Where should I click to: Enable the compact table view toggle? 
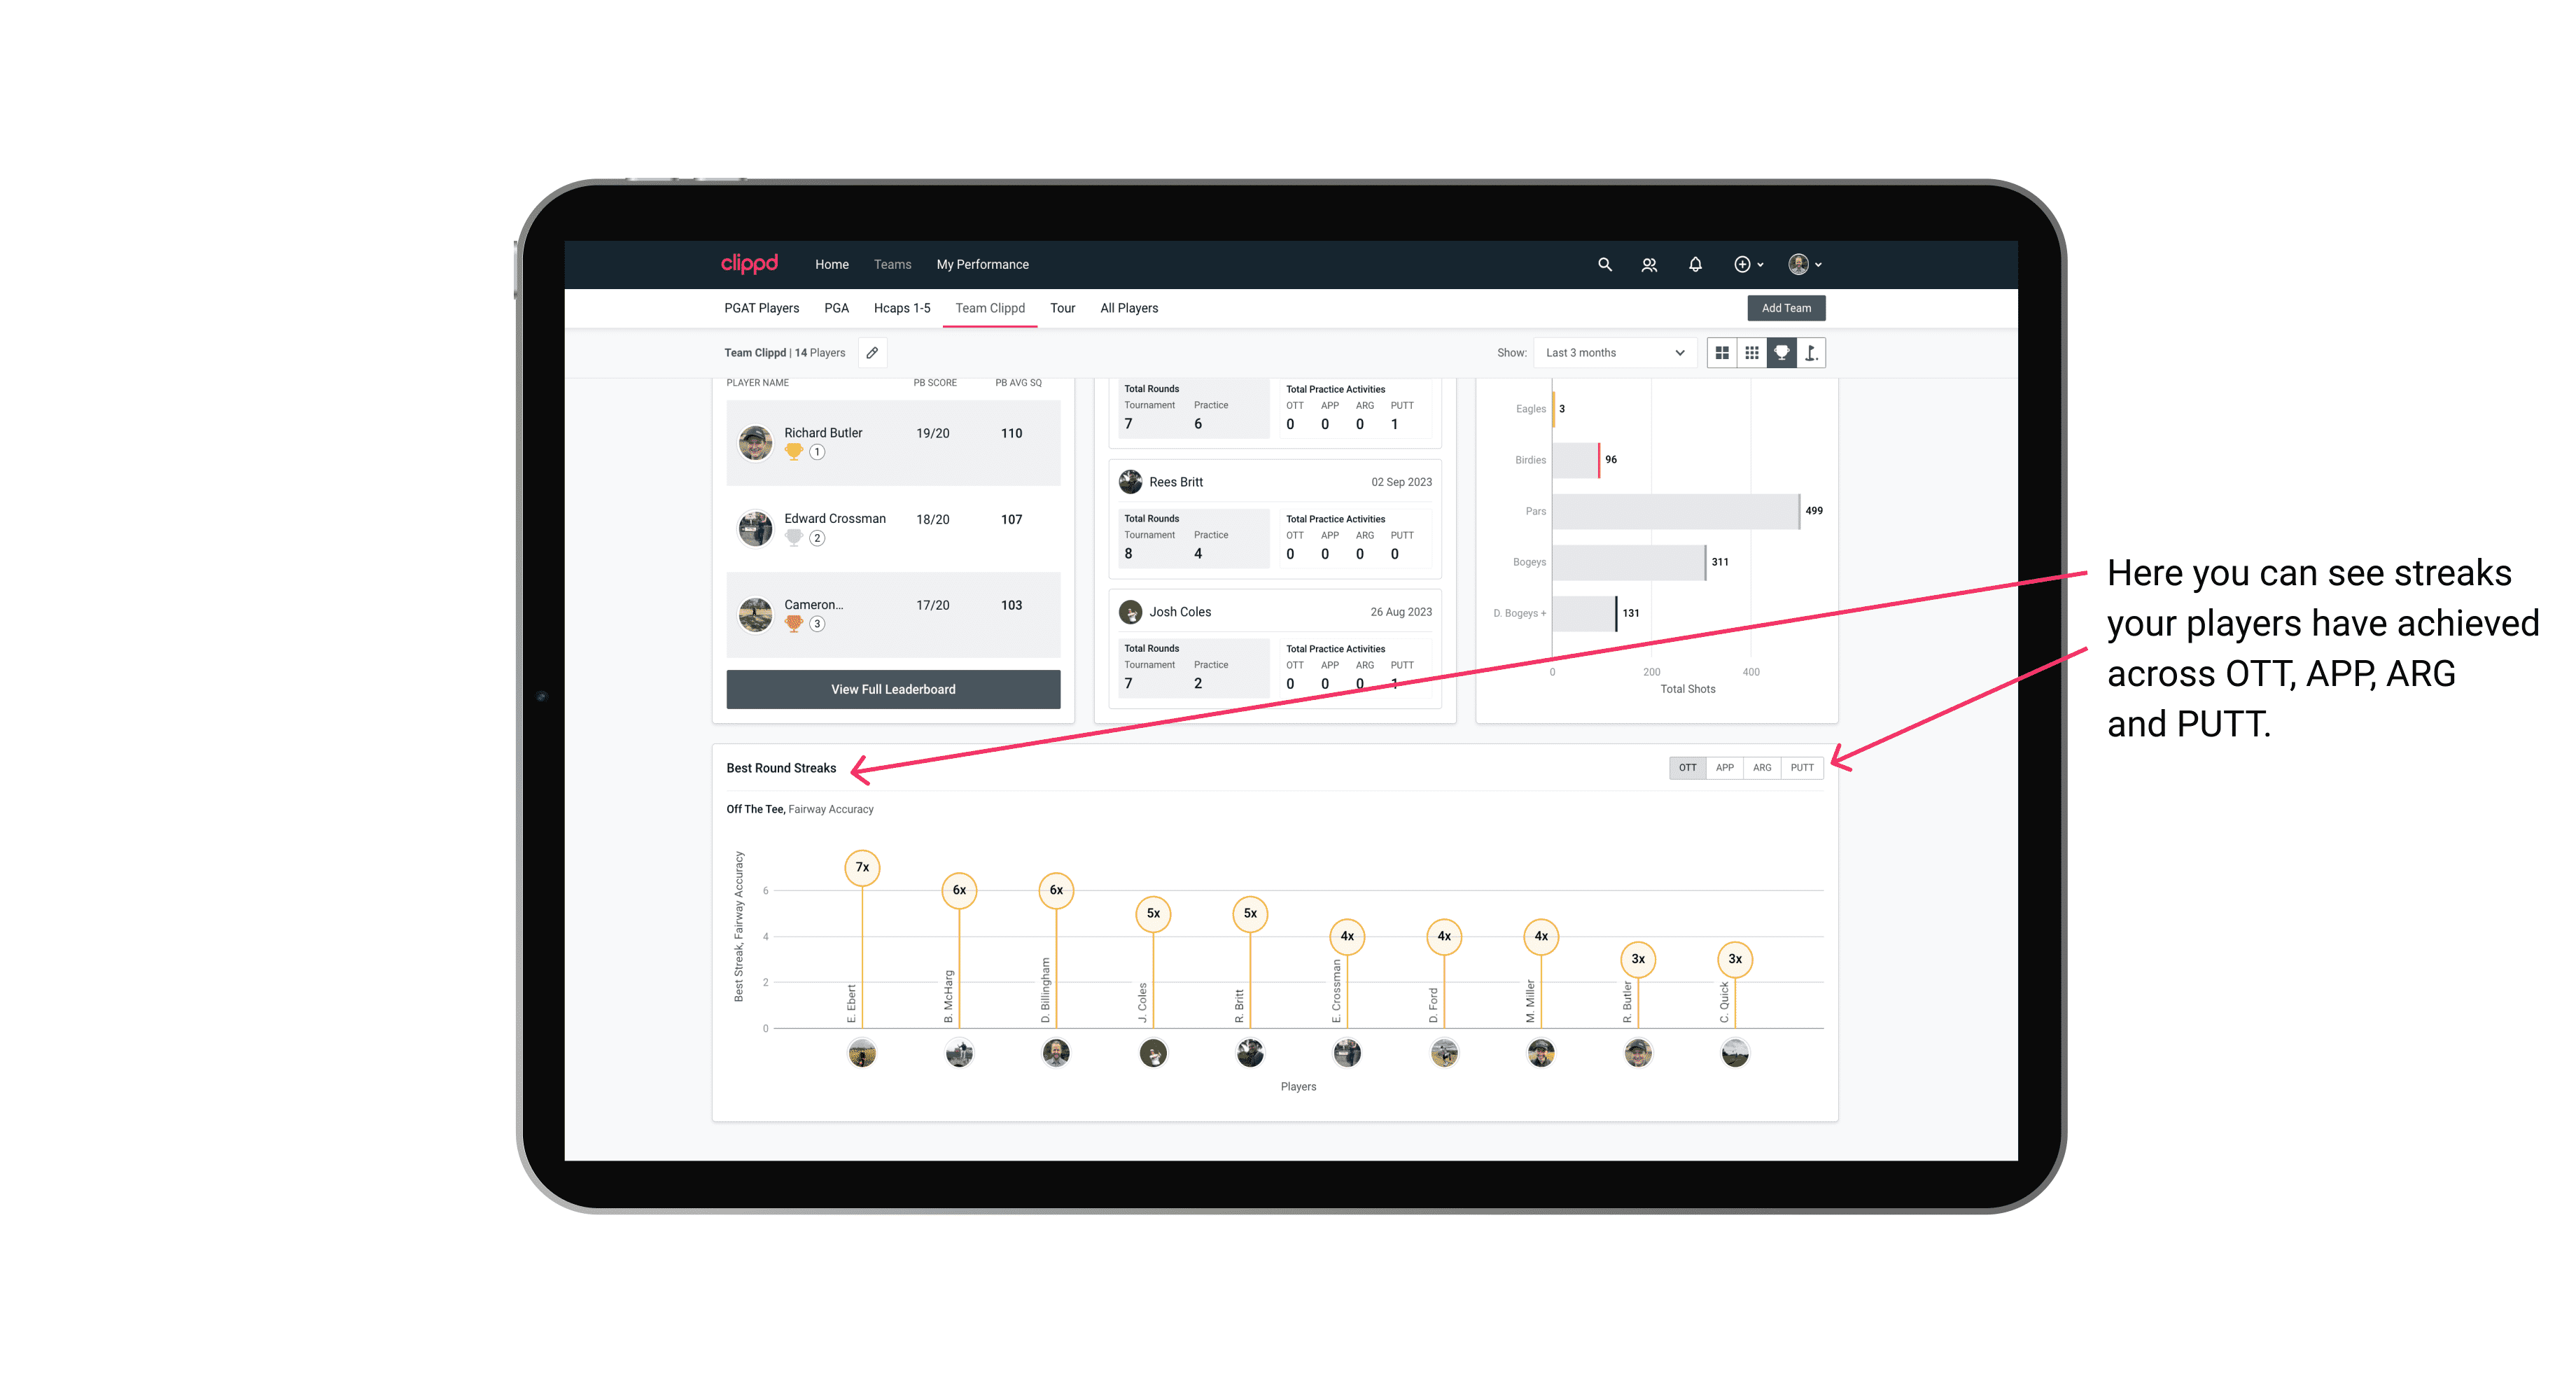click(x=1752, y=353)
